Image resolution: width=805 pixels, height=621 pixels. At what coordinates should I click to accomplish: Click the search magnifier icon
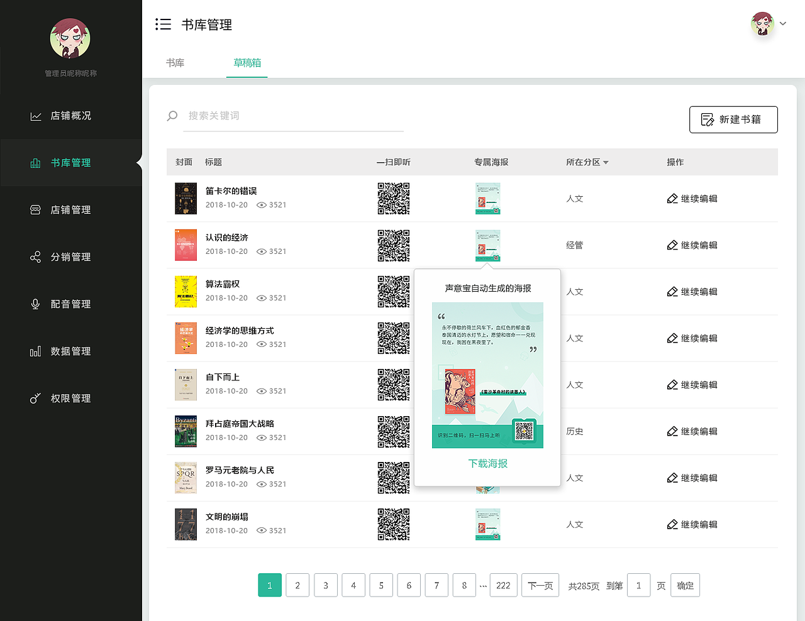(171, 116)
